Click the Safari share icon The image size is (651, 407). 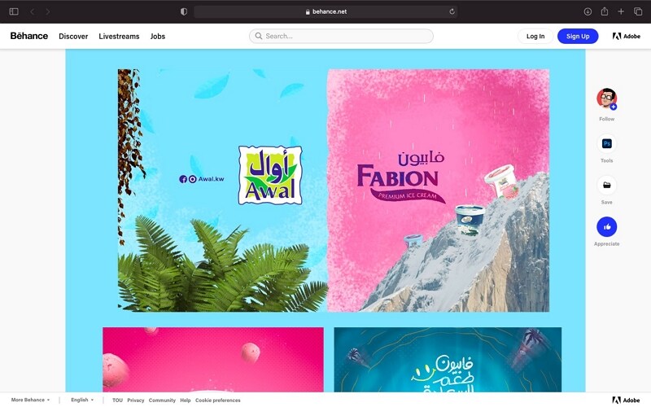(605, 11)
